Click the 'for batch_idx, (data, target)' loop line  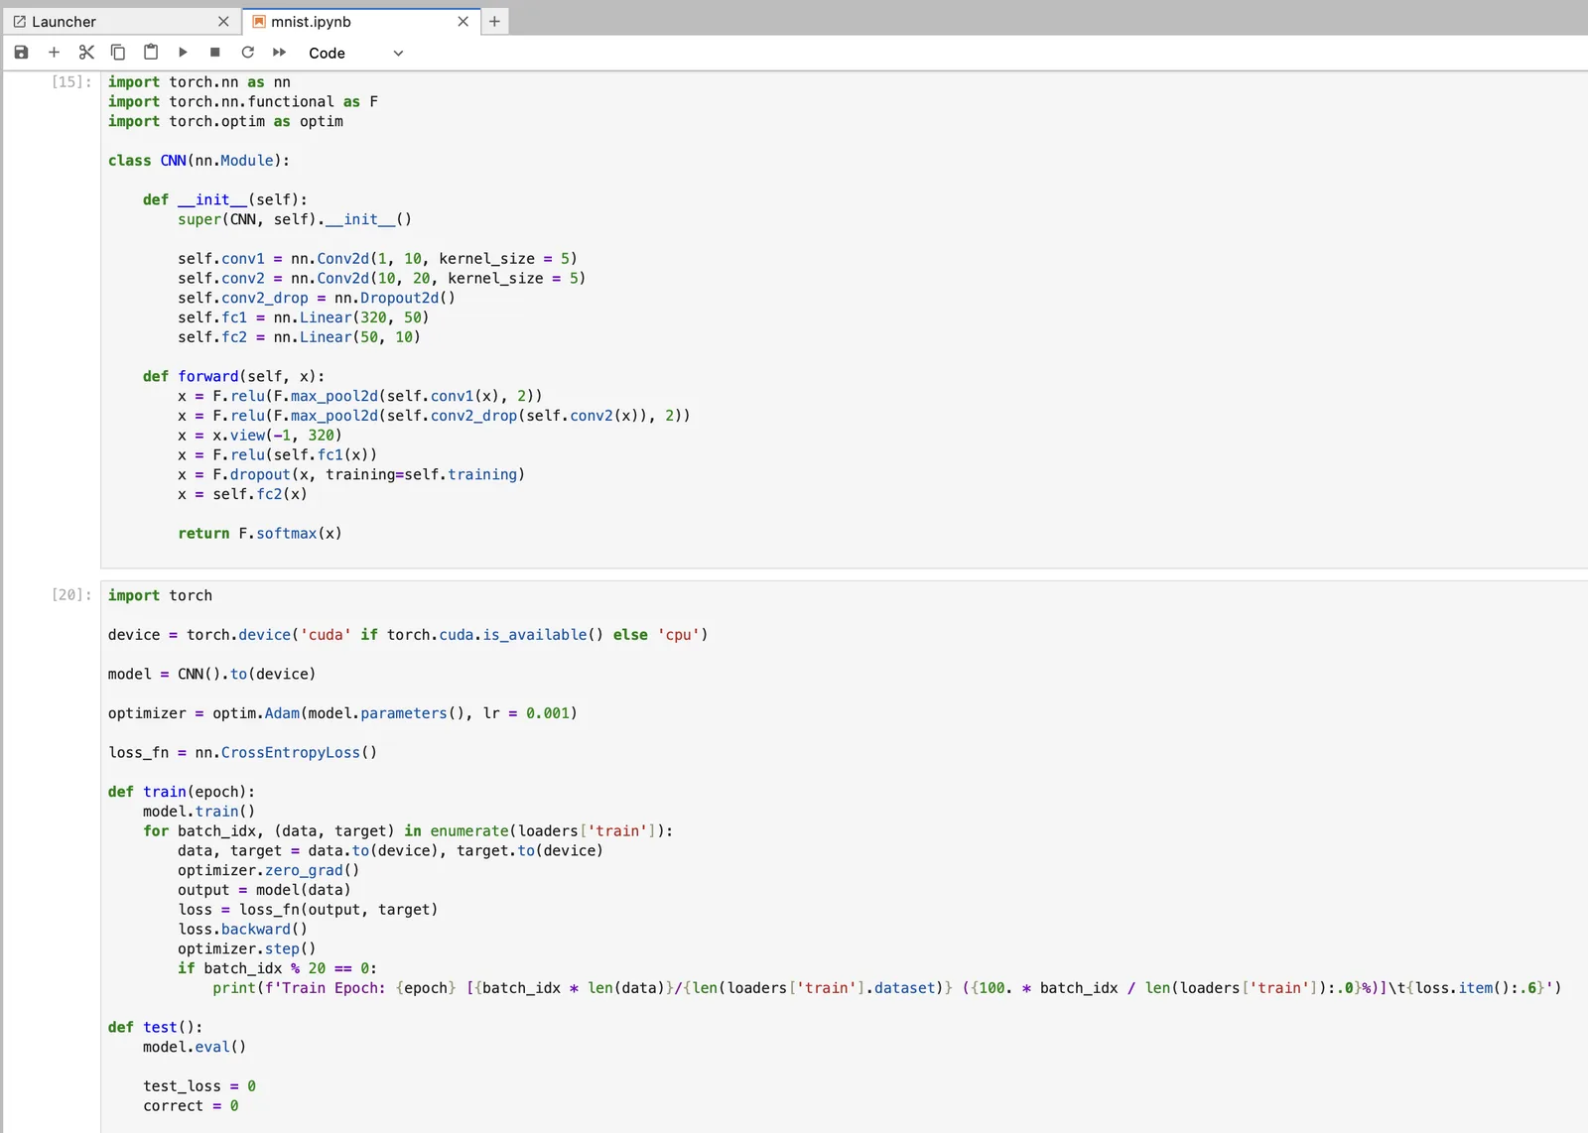point(408,831)
